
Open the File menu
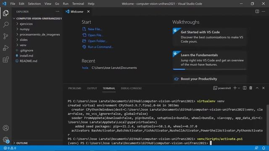13,4
